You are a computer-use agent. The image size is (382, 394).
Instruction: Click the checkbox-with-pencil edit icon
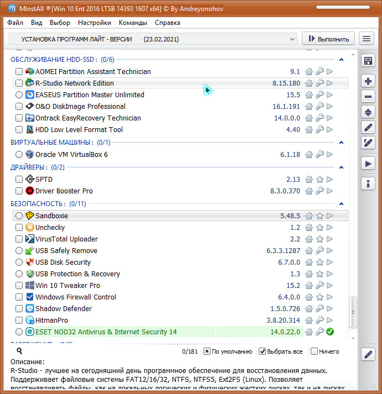coord(368,143)
